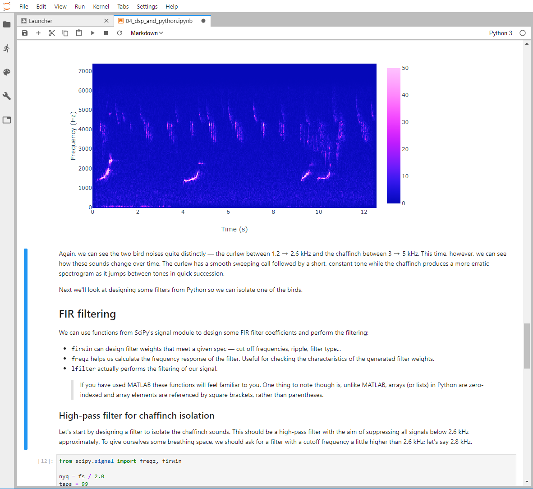The height and width of the screenshot is (489, 533).
Task: Open the Markdown cell type dropdown
Action: tap(147, 33)
